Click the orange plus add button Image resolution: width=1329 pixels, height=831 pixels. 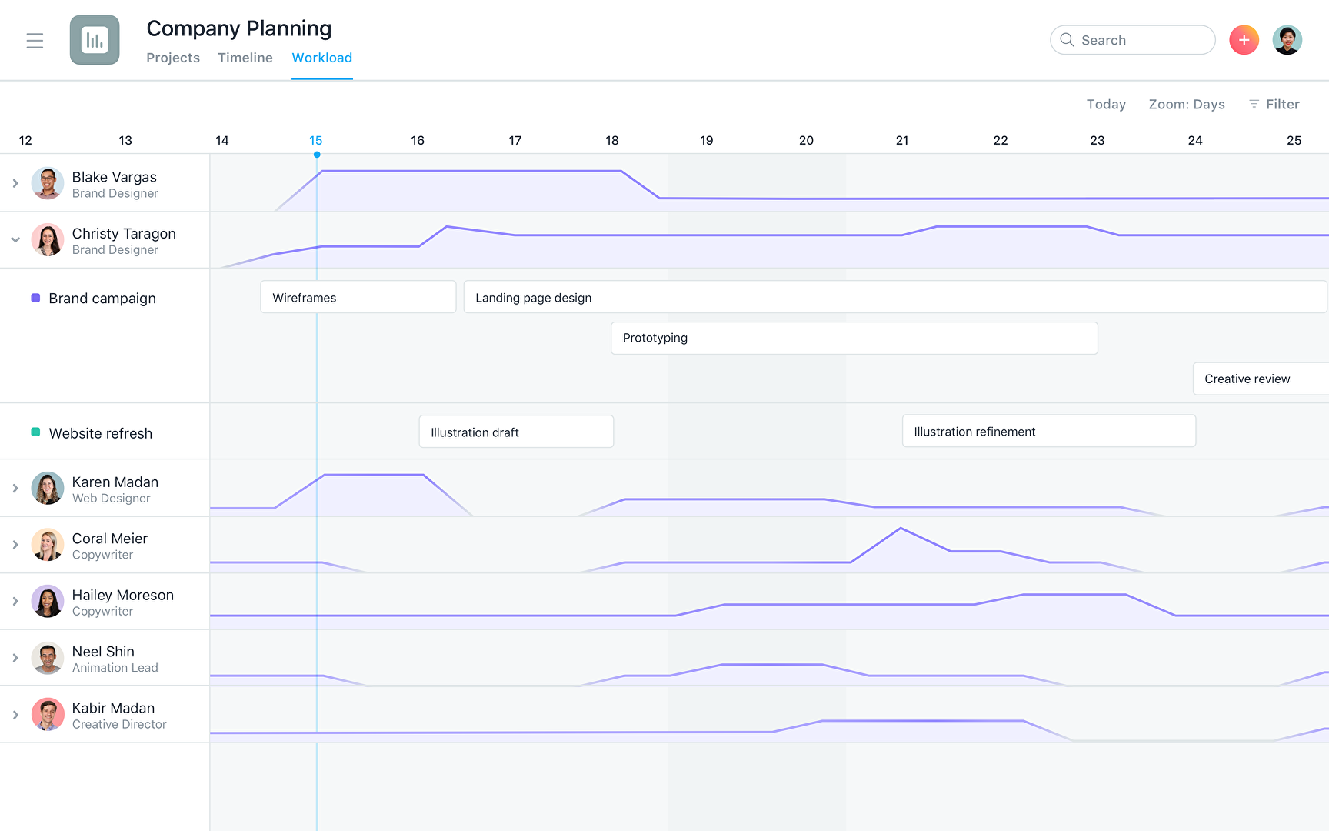pos(1244,40)
